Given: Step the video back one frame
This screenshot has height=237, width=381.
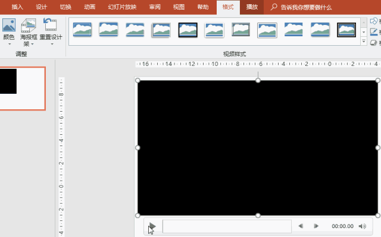Looking at the screenshot, I should 301,226.
